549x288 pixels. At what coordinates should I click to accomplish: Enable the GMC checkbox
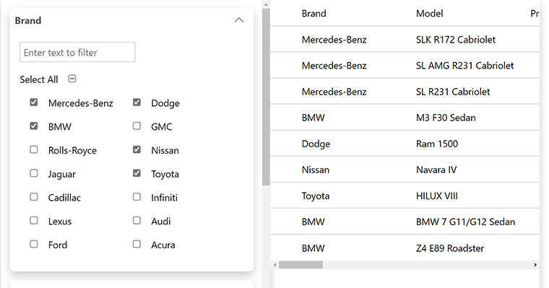coord(137,126)
